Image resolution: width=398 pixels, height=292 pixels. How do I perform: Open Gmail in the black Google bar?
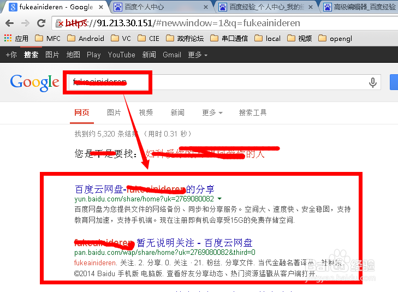pos(172,55)
